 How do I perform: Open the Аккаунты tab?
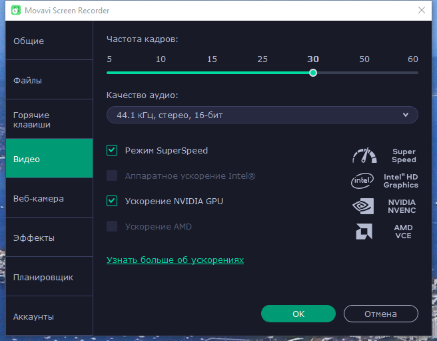(49, 316)
